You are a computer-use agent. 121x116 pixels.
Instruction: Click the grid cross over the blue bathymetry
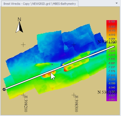pyautogui.click(x=74, y=45)
